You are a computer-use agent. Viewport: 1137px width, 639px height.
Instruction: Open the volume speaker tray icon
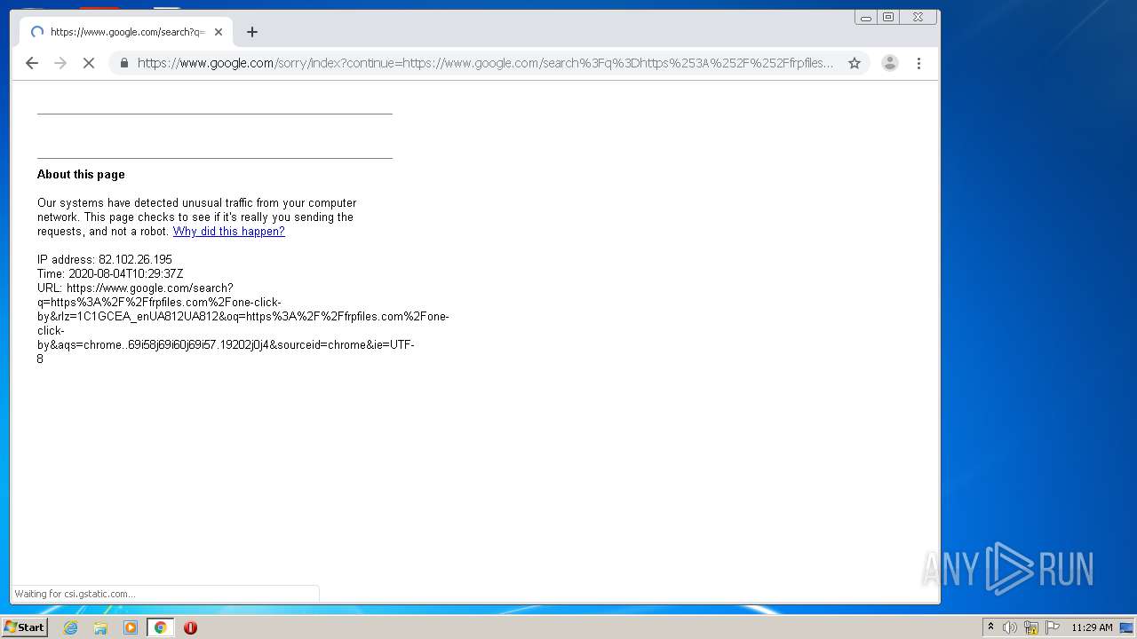tap(1010, 627)
